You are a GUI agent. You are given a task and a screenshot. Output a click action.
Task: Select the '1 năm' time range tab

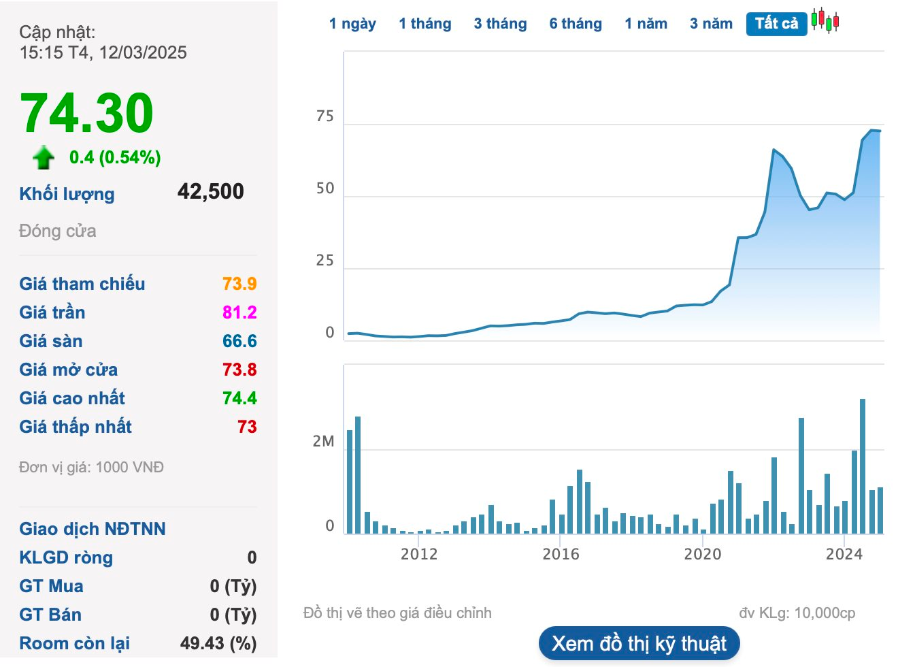click(646, 24)
